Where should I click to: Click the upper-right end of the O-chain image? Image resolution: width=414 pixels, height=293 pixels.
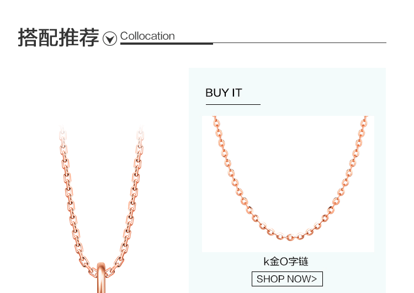(365, 122)
